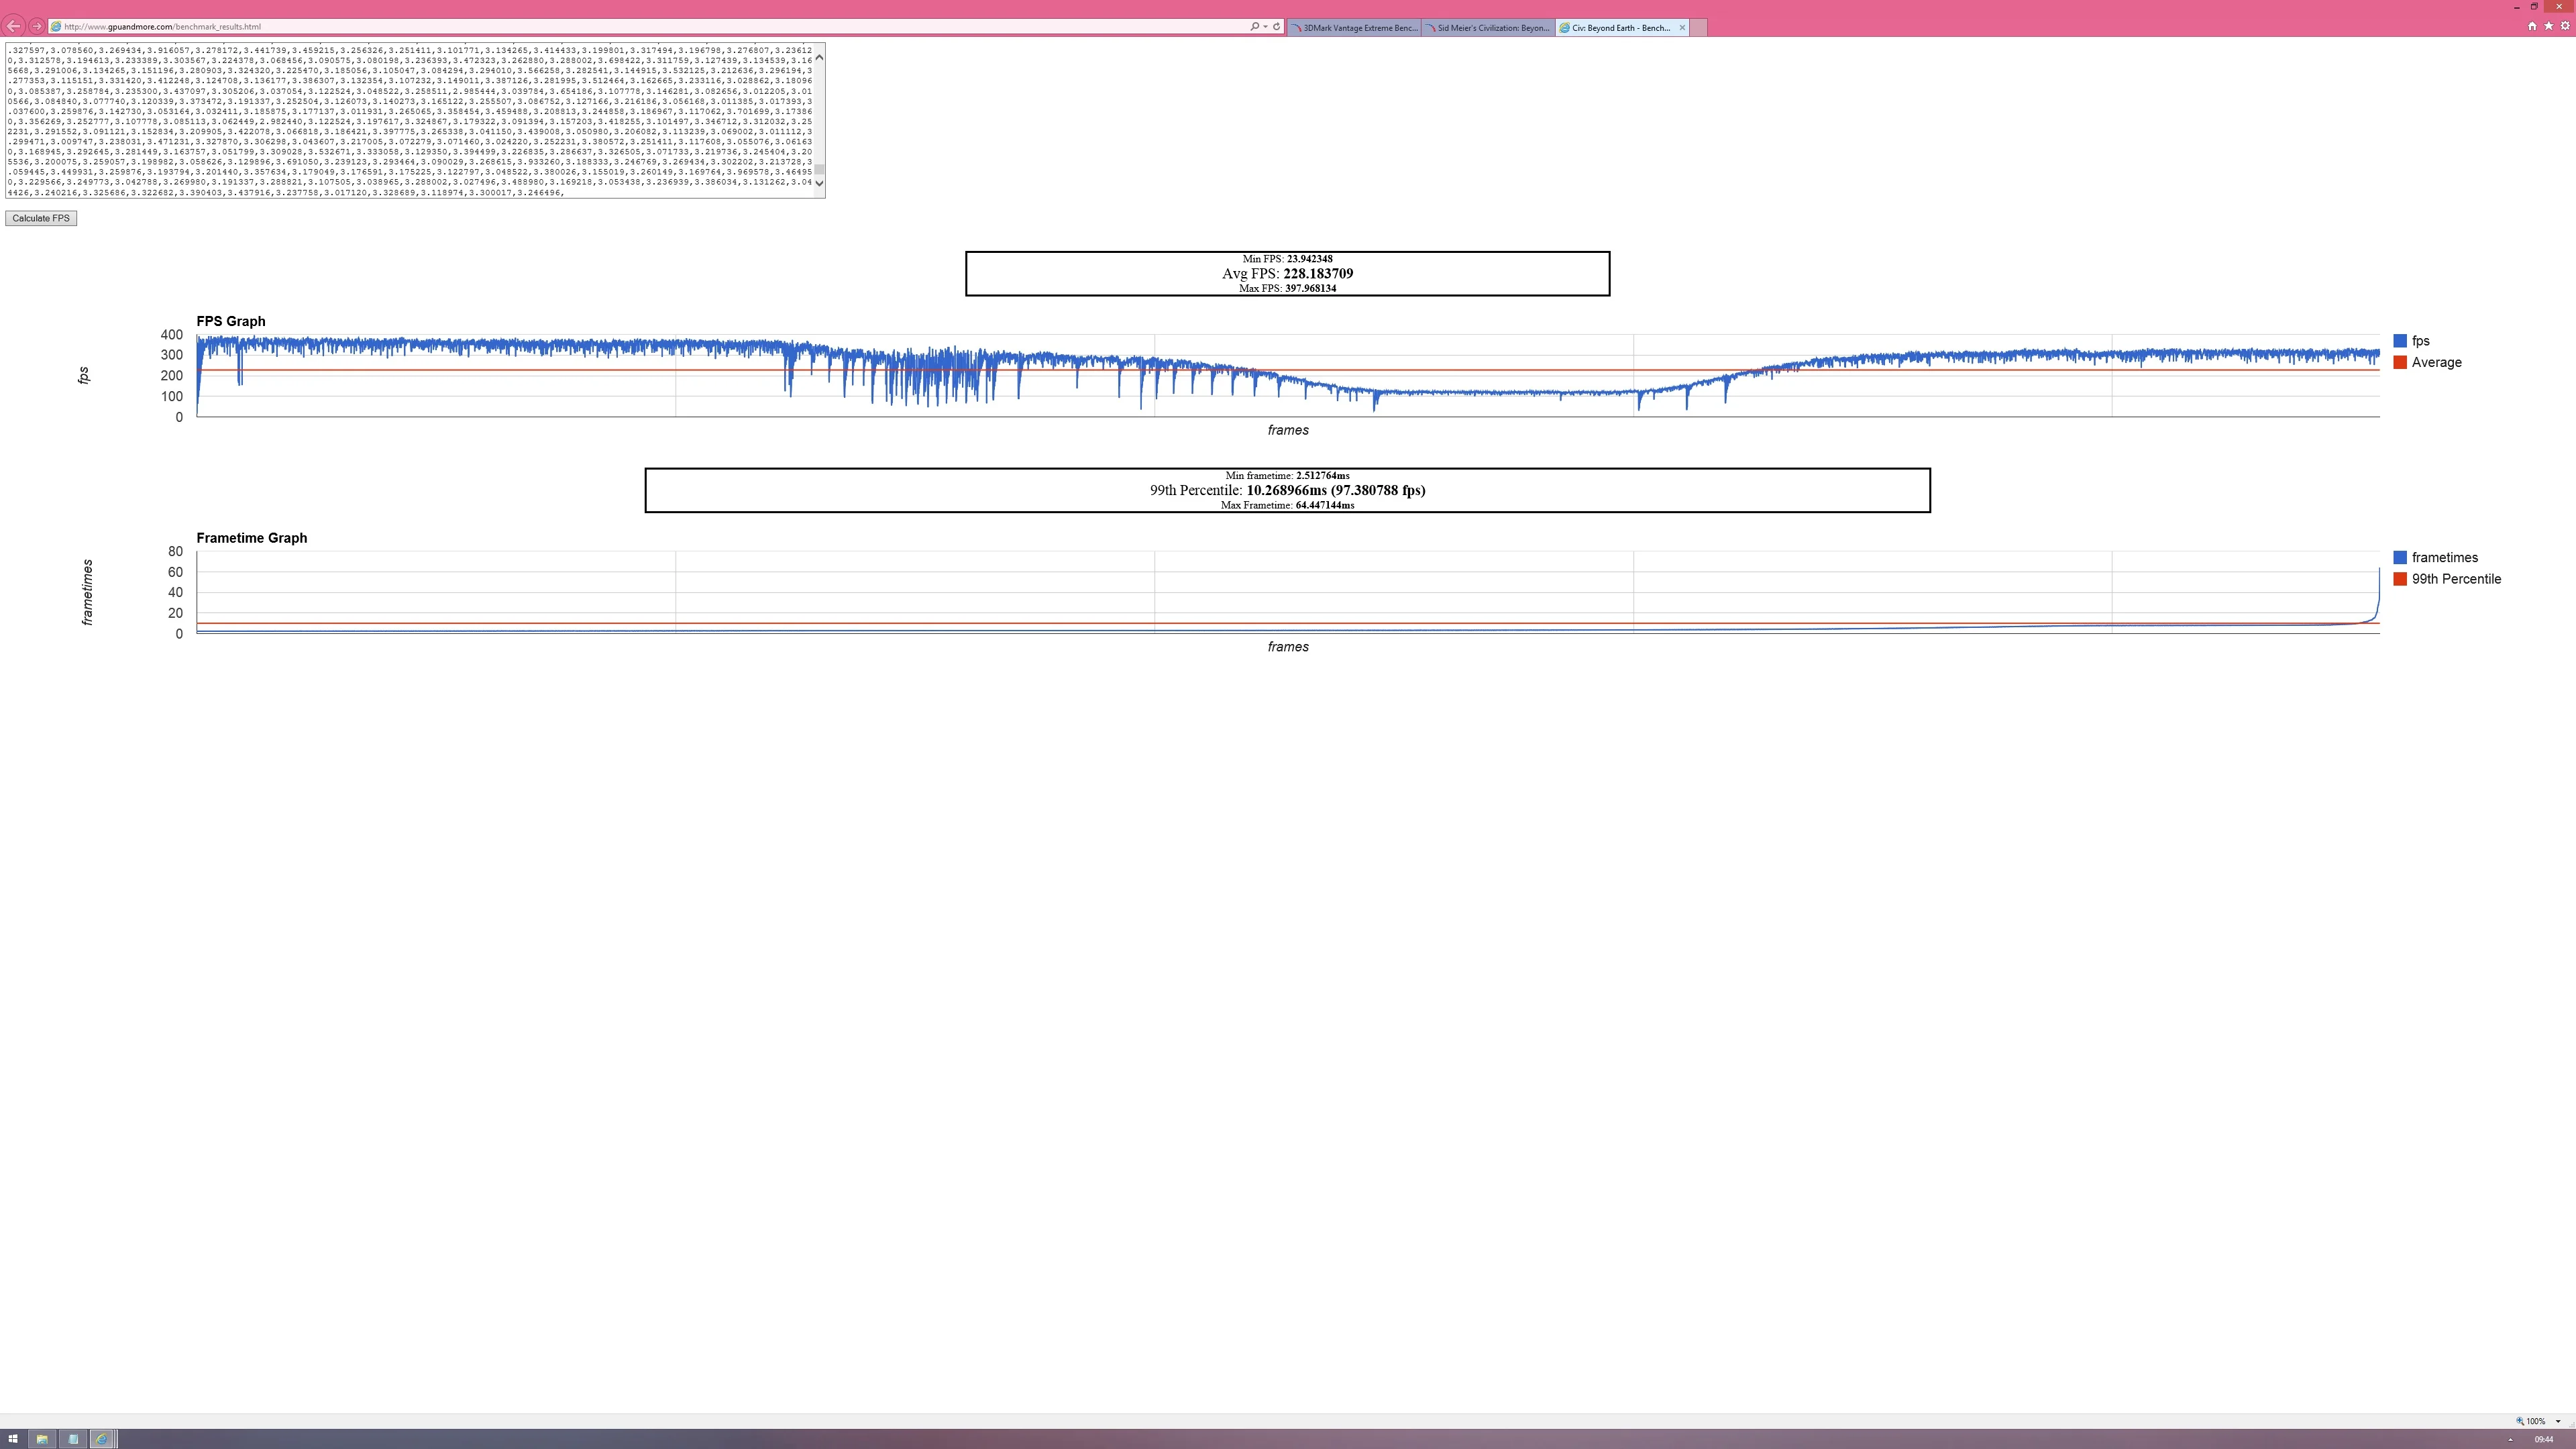
Task: Click the Min FPS 23.942348 text
Action: click(1287, 259)
